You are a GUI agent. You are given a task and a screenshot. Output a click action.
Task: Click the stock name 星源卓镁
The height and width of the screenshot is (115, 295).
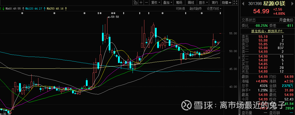coord(274,3)
